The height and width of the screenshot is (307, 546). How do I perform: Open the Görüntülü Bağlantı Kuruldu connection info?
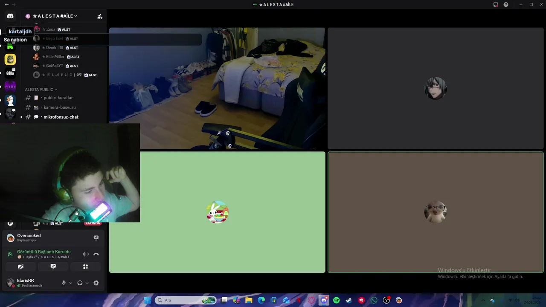coord(44,252)
